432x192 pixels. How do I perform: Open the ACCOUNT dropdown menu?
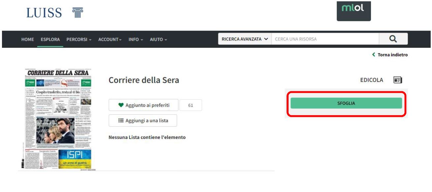coord(110,39)
